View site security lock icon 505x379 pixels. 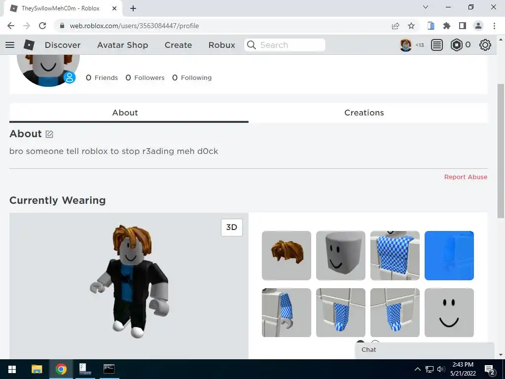coord(62,26)
